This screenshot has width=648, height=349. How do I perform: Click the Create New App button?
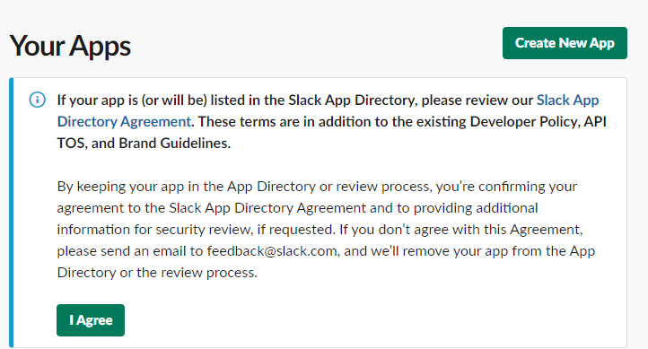565,43
